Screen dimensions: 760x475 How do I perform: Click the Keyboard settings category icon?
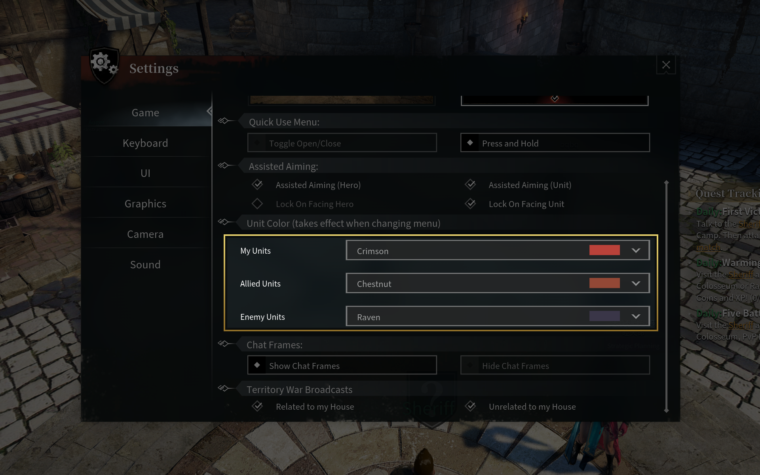coord(145,142)
